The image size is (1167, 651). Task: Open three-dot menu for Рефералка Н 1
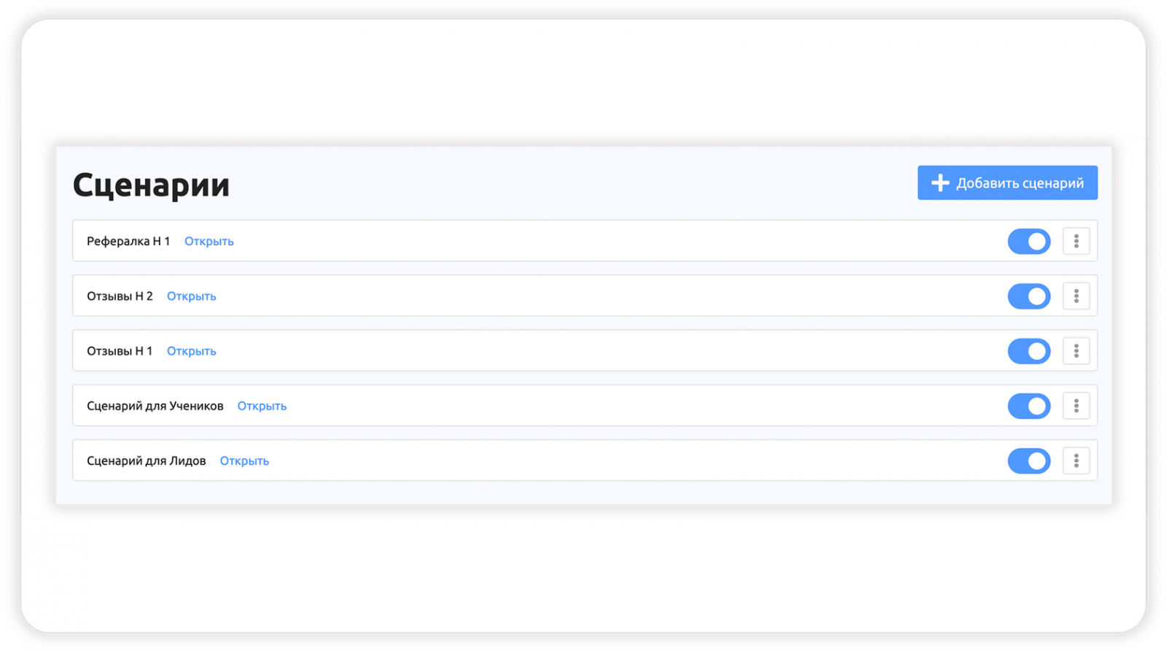[x=1076, y=242]
